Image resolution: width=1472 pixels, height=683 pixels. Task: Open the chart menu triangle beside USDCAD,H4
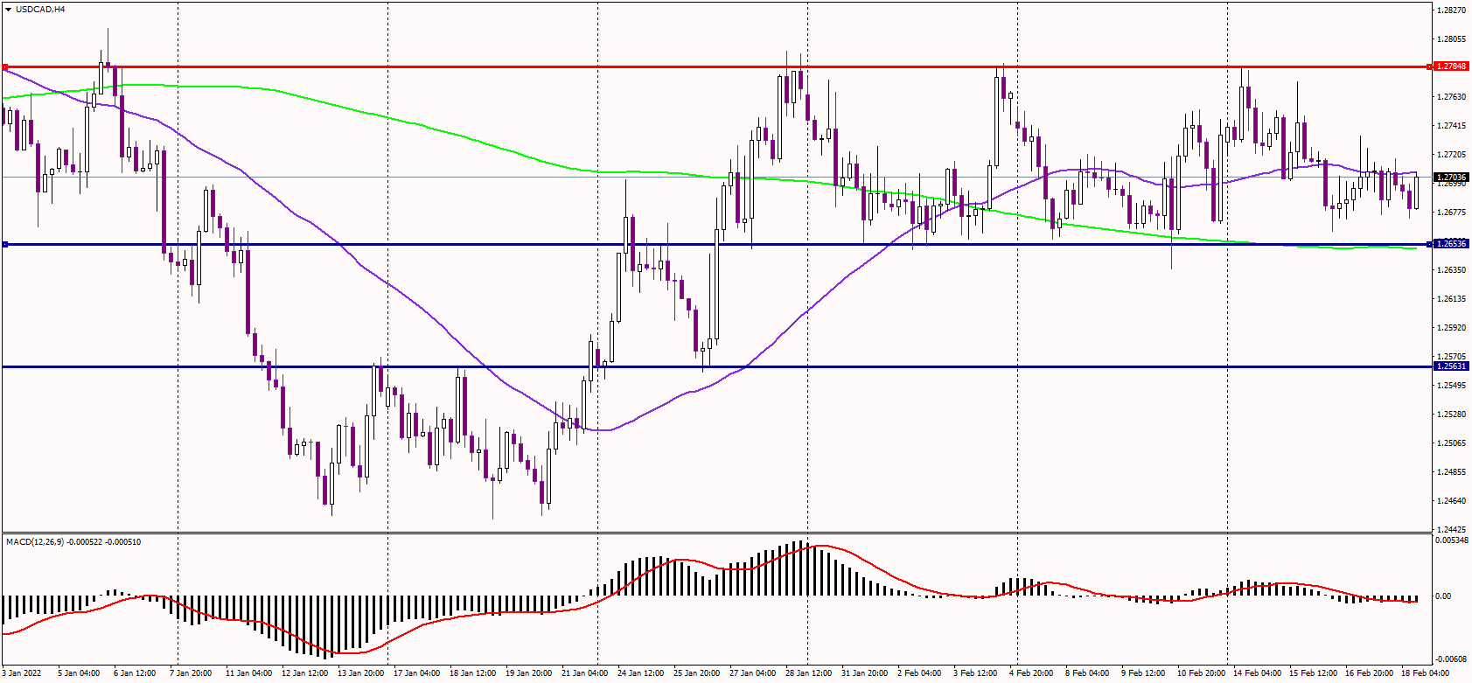tap(9, 9)
